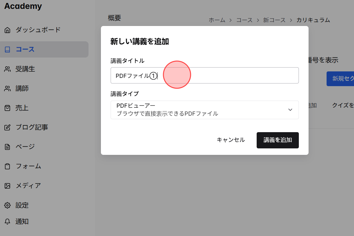The image size is (354, 236).
Task: Click the 通知 bell icon
Action: coord(7,222)
